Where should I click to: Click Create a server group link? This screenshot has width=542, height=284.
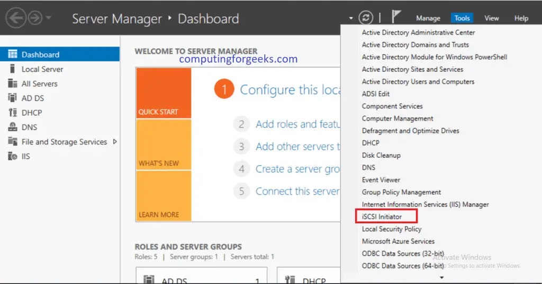[297, 169]
